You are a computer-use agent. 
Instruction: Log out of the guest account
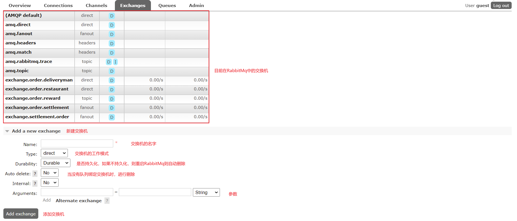501,5
